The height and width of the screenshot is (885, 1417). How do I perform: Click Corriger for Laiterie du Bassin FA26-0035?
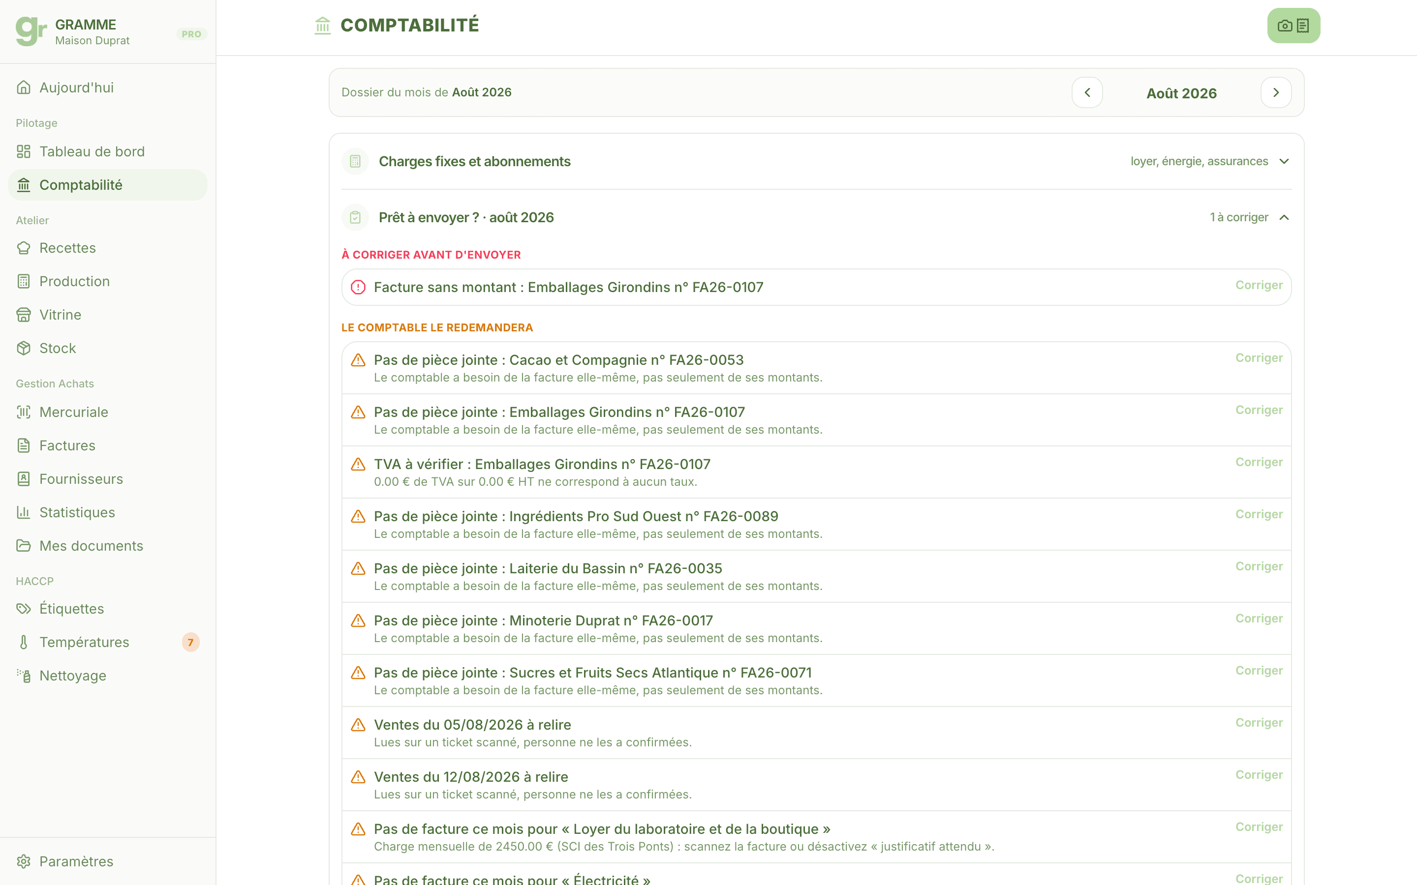coord(1259,566)
